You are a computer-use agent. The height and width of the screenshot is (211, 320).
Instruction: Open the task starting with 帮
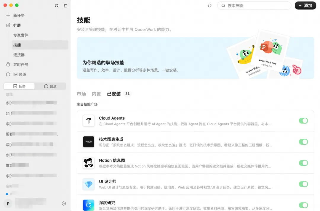32,134
